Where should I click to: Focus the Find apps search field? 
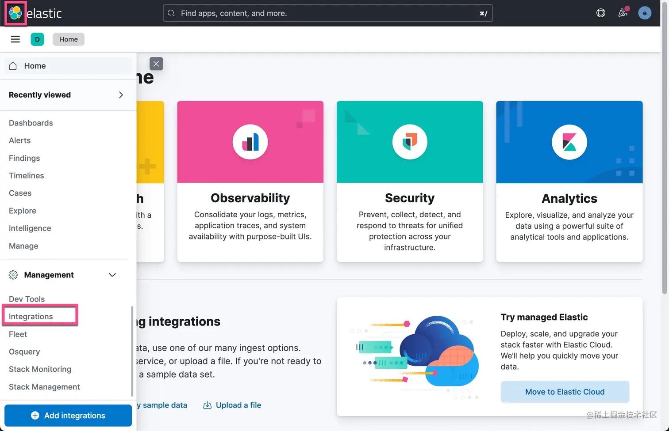coord(328,13)
